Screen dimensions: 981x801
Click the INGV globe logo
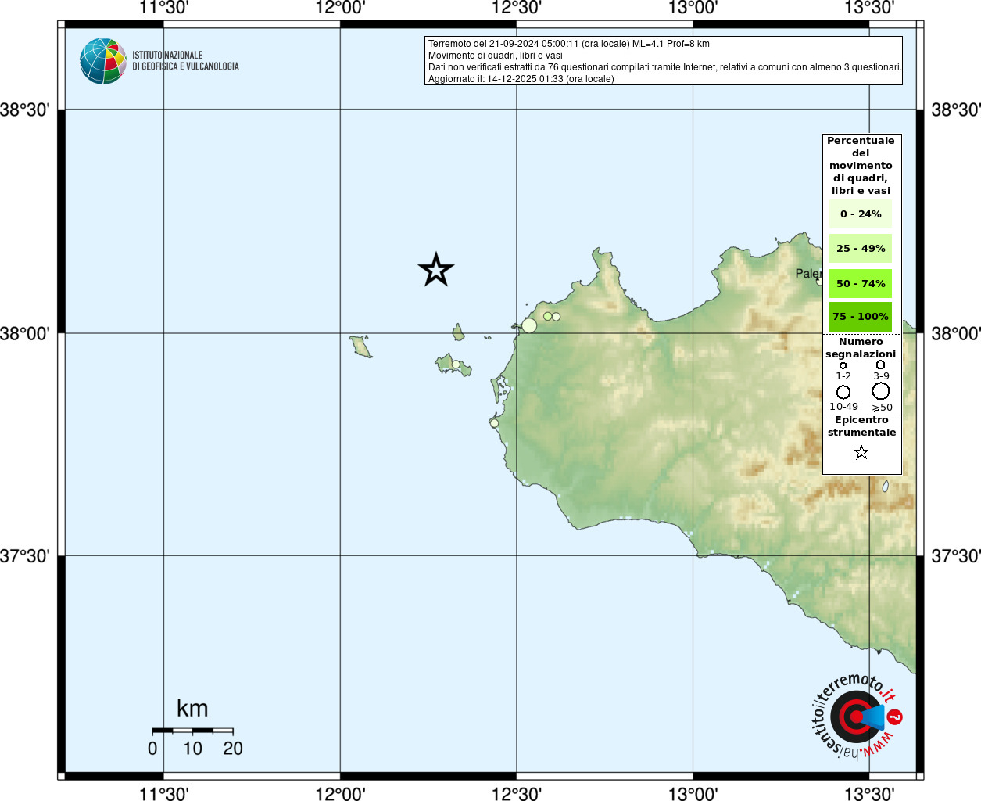click(103, 61)
